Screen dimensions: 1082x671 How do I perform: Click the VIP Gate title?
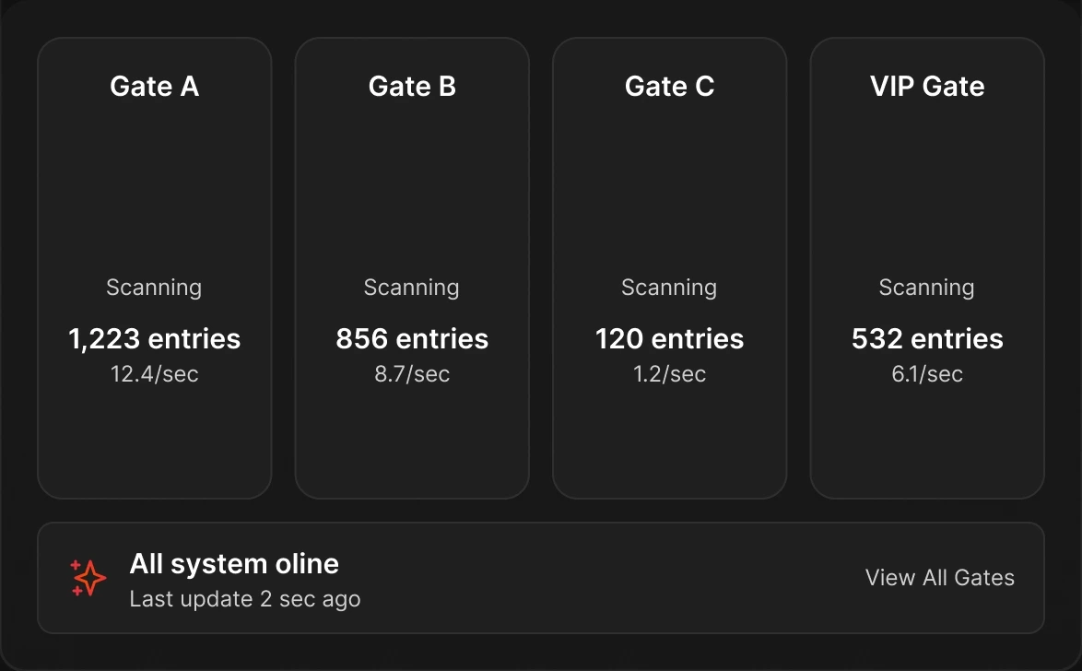pyautogui.click(x=927, y=87)
